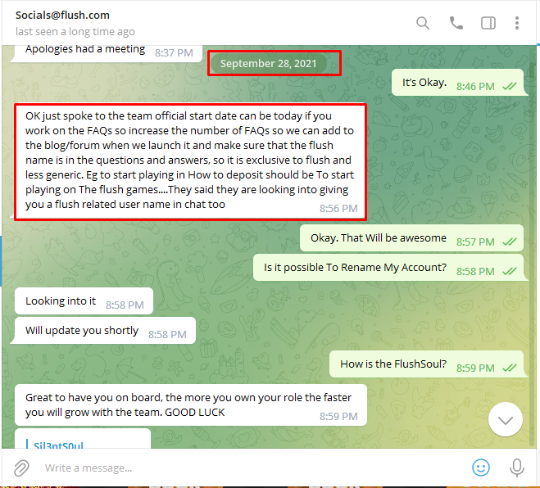Click the read checkmarks on 'How is the FlushSoul?'
The image size is (540, 488).
coord(510,368)
